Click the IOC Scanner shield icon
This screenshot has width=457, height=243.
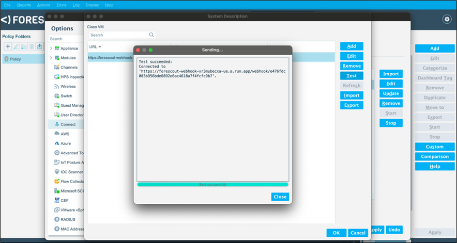point(57,172)
